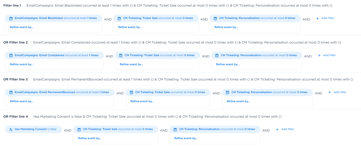Refine the Ticket Sale event in line 4
This screenshot has width=361, height=146.
[90, 138]
